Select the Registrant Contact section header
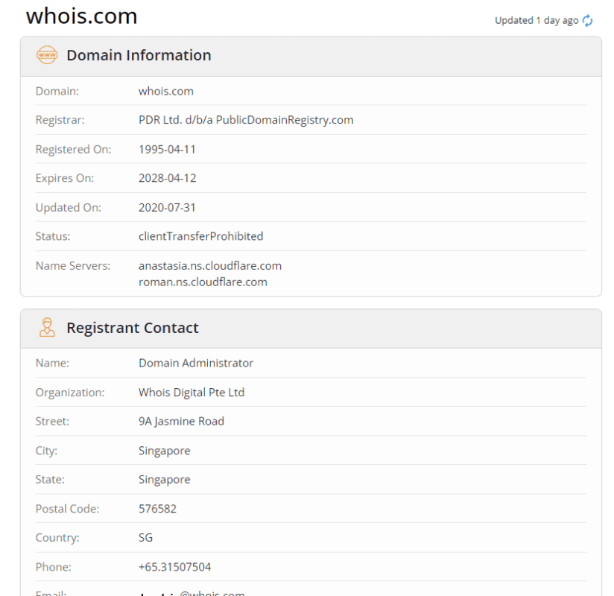 tap(132, 328)
